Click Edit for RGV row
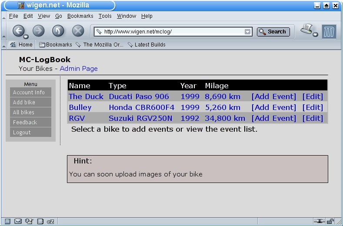The height and width of the screenshot is (226, 343). (313, 118)
